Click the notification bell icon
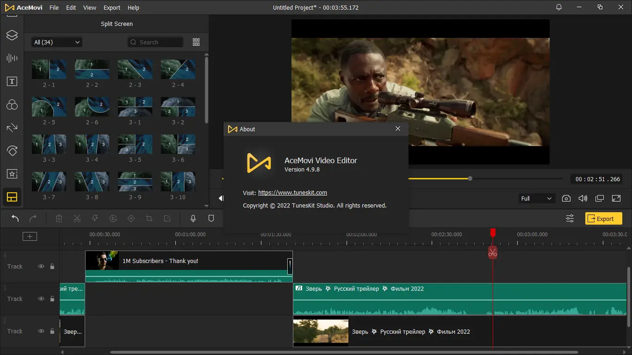 click(559, 7)
